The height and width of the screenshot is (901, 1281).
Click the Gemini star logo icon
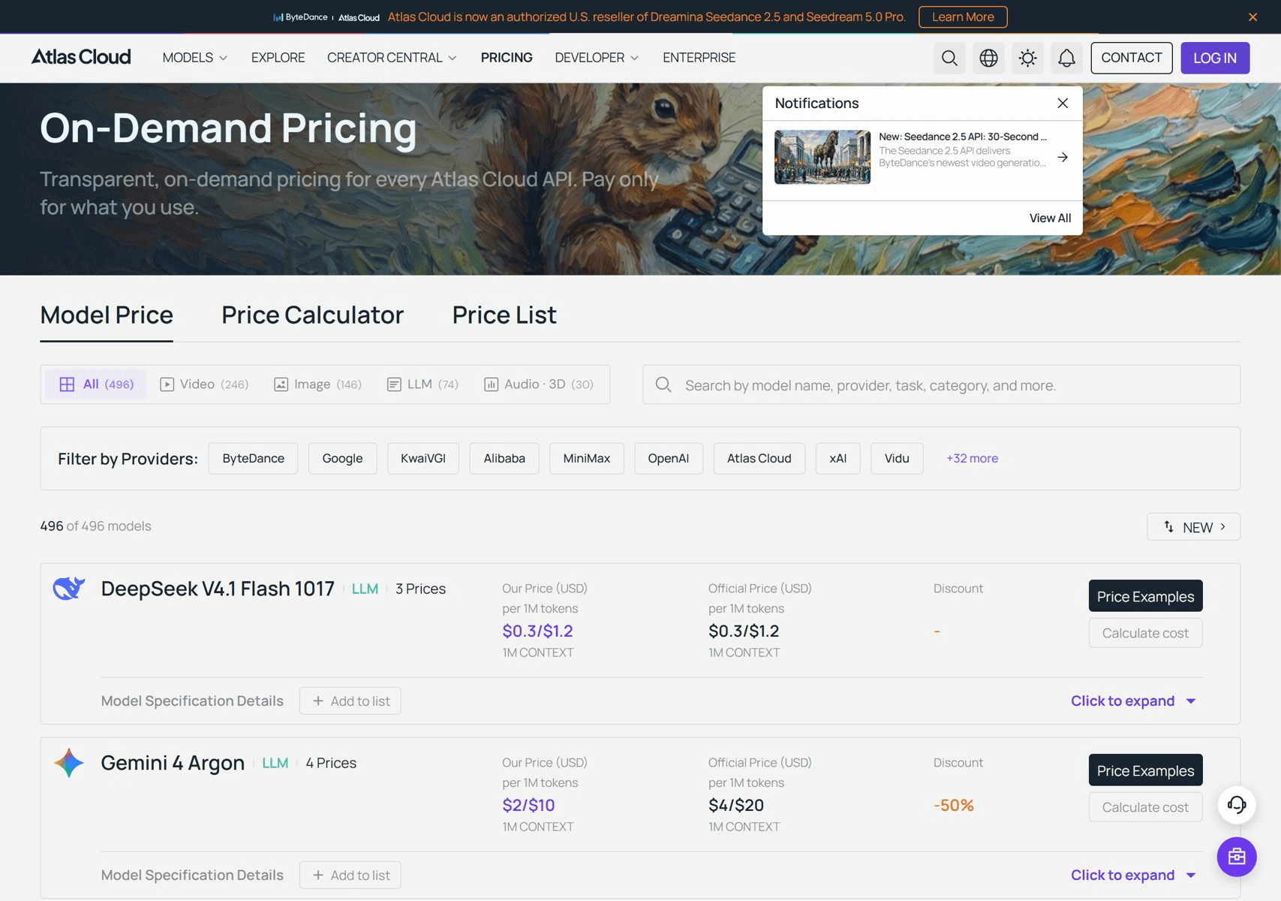69,763
